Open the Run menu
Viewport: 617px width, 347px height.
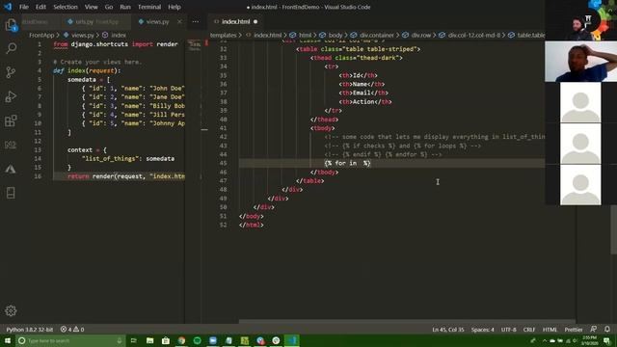pos(125,7)
